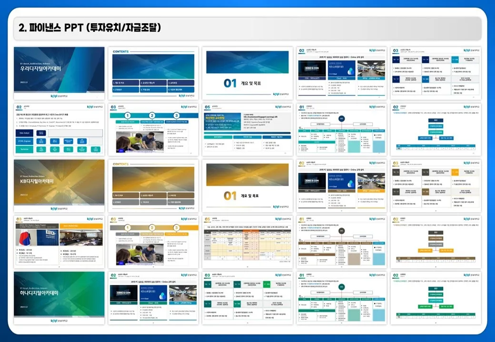This screenshot has width=495, height=342.
Task: Open the green organization chart slide
Action: (x=342, y=298)
